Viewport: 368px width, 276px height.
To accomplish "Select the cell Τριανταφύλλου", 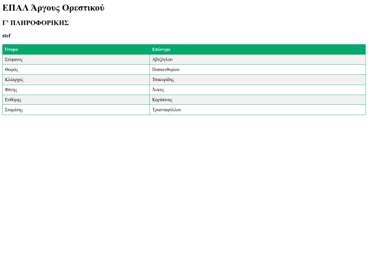I will pyautogui.click(x=258, y=110).
